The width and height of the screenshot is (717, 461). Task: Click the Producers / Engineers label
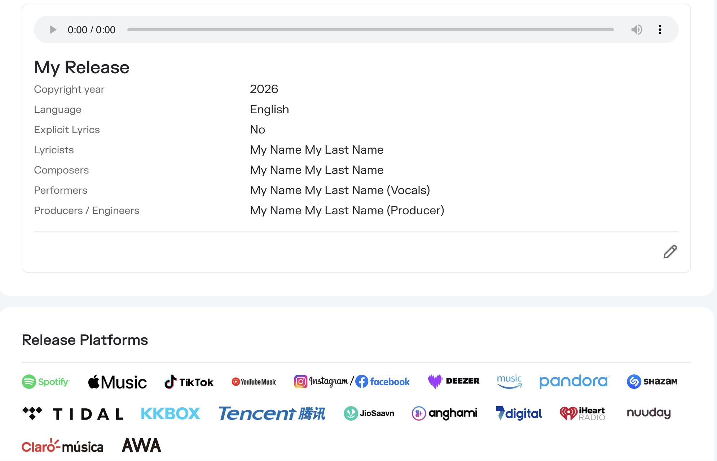click(x=87, y=211)
